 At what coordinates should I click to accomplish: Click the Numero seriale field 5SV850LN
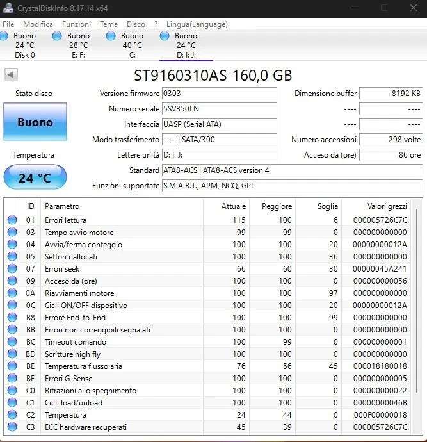(219, 109)
